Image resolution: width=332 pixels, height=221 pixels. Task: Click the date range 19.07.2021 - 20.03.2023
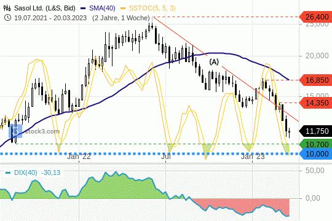(x=50, y=18)
